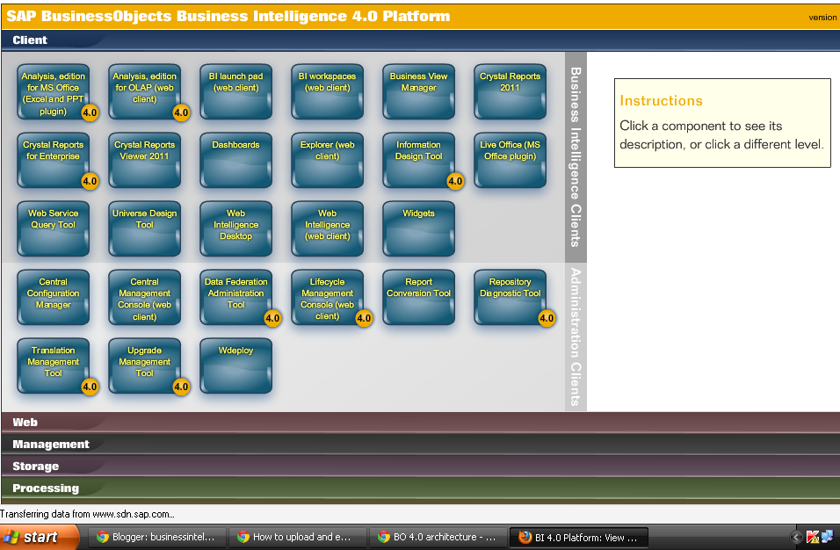Open the Start menu

35,537
